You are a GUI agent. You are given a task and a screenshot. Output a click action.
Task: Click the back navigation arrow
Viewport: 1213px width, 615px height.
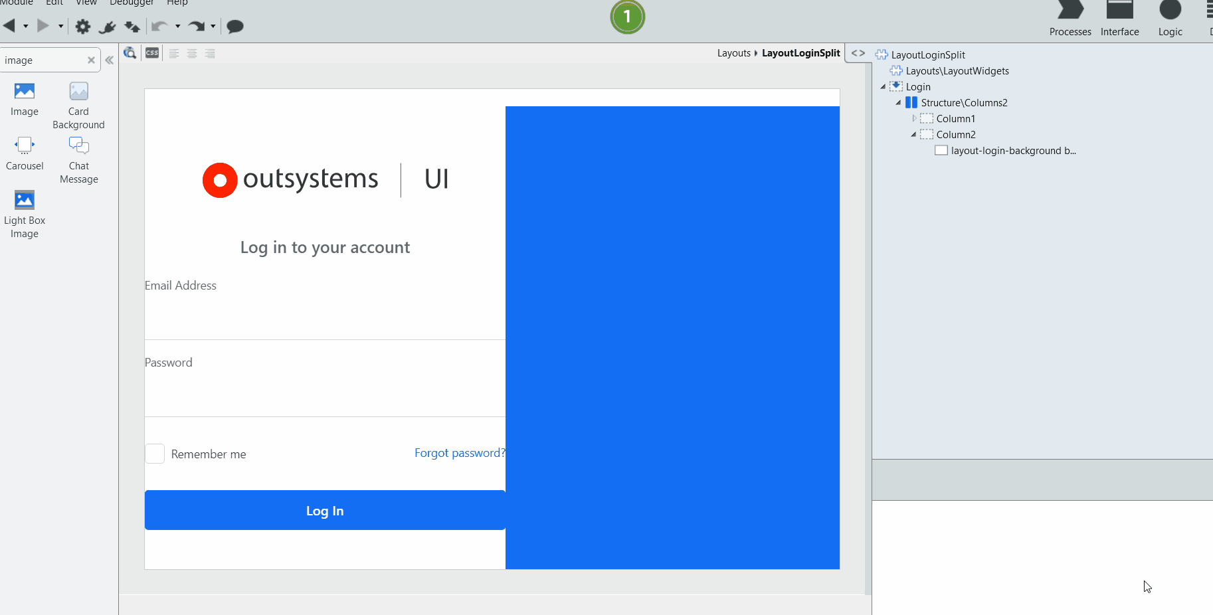pos(9,26)
